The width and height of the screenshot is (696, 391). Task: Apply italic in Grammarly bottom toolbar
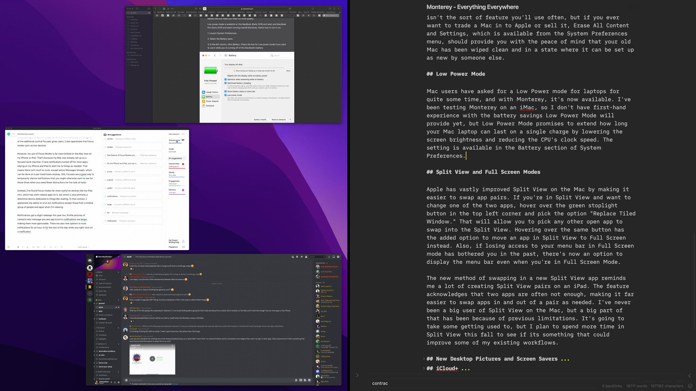tap(23, 247)
